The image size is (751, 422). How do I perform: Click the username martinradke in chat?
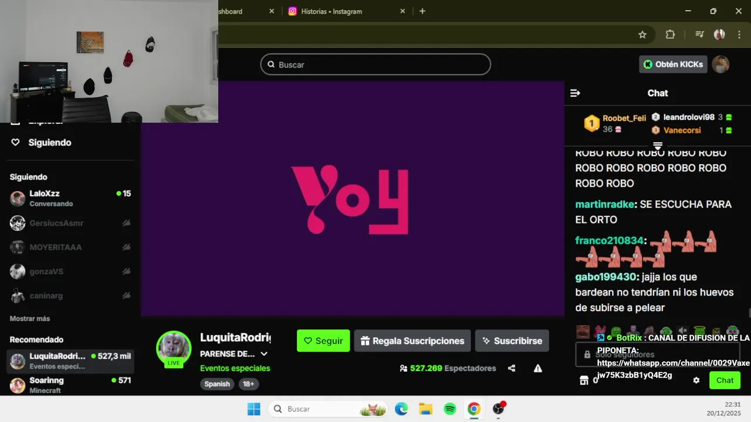pos(604,205)
